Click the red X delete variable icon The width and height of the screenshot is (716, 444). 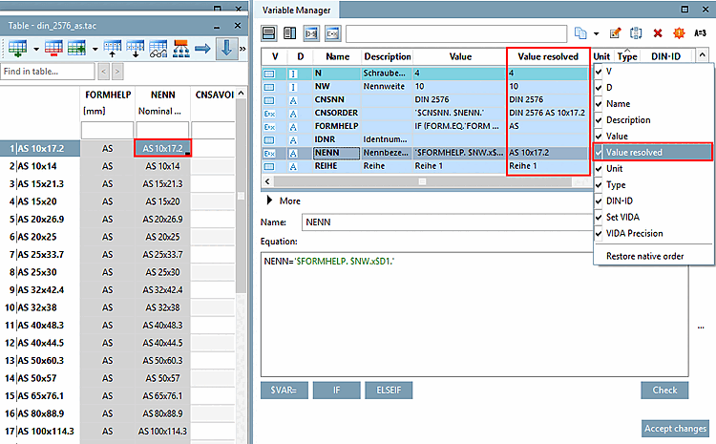point(658,33)
